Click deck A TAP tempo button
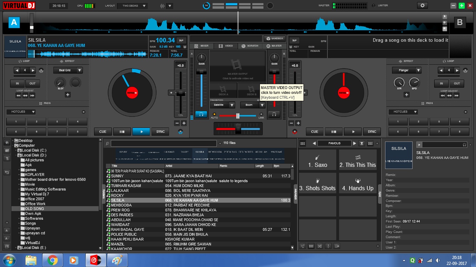Screen dimensions: 476x267 [181, 40]
